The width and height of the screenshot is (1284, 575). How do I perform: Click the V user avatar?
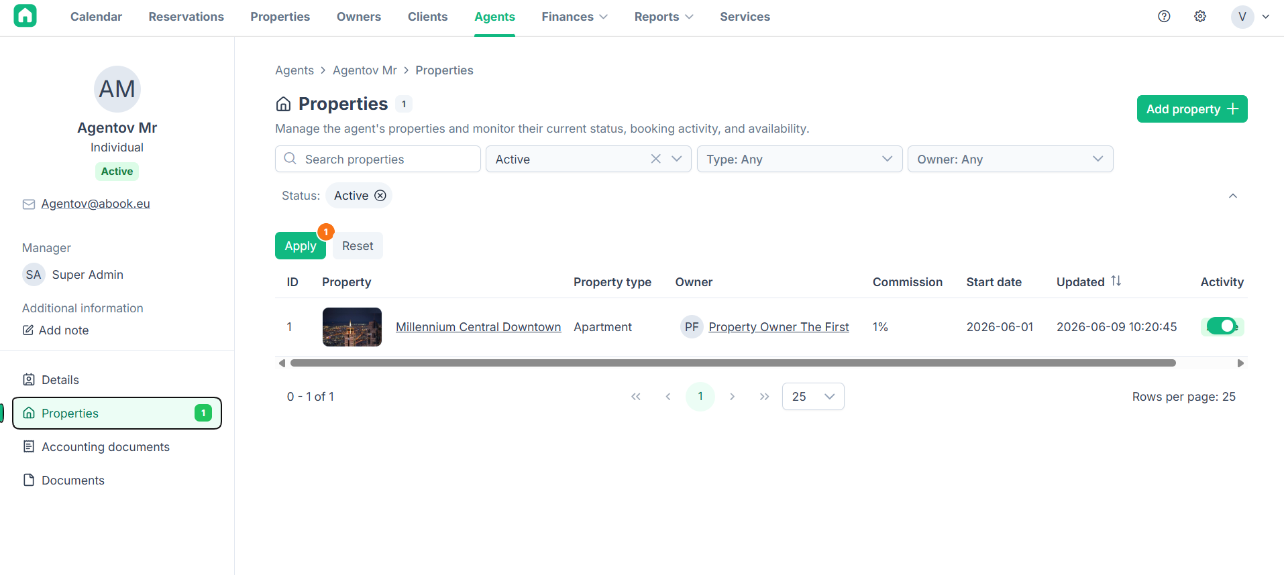click(1242, 17)
